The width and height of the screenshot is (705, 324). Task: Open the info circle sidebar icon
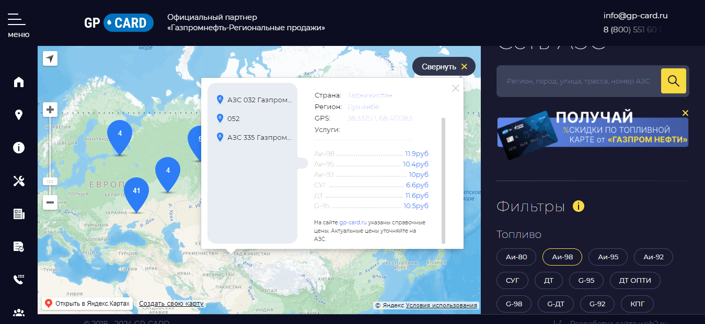click(19, 148)
